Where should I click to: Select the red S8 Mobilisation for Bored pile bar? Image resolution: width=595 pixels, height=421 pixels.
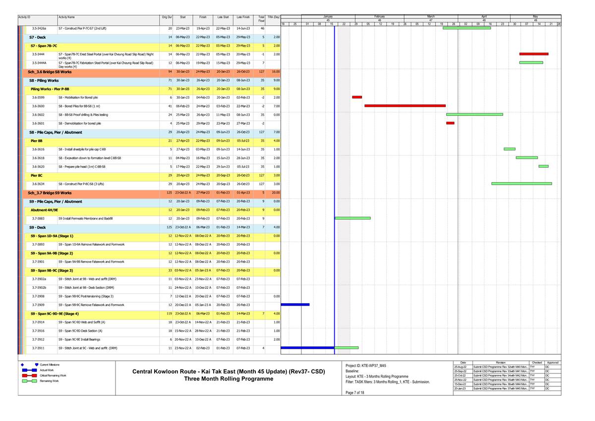point(357,97)
